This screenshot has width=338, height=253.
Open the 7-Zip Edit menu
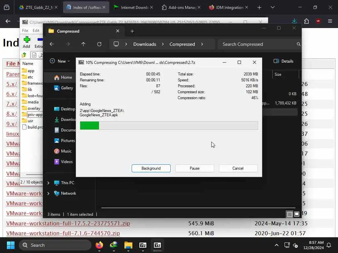36,31
